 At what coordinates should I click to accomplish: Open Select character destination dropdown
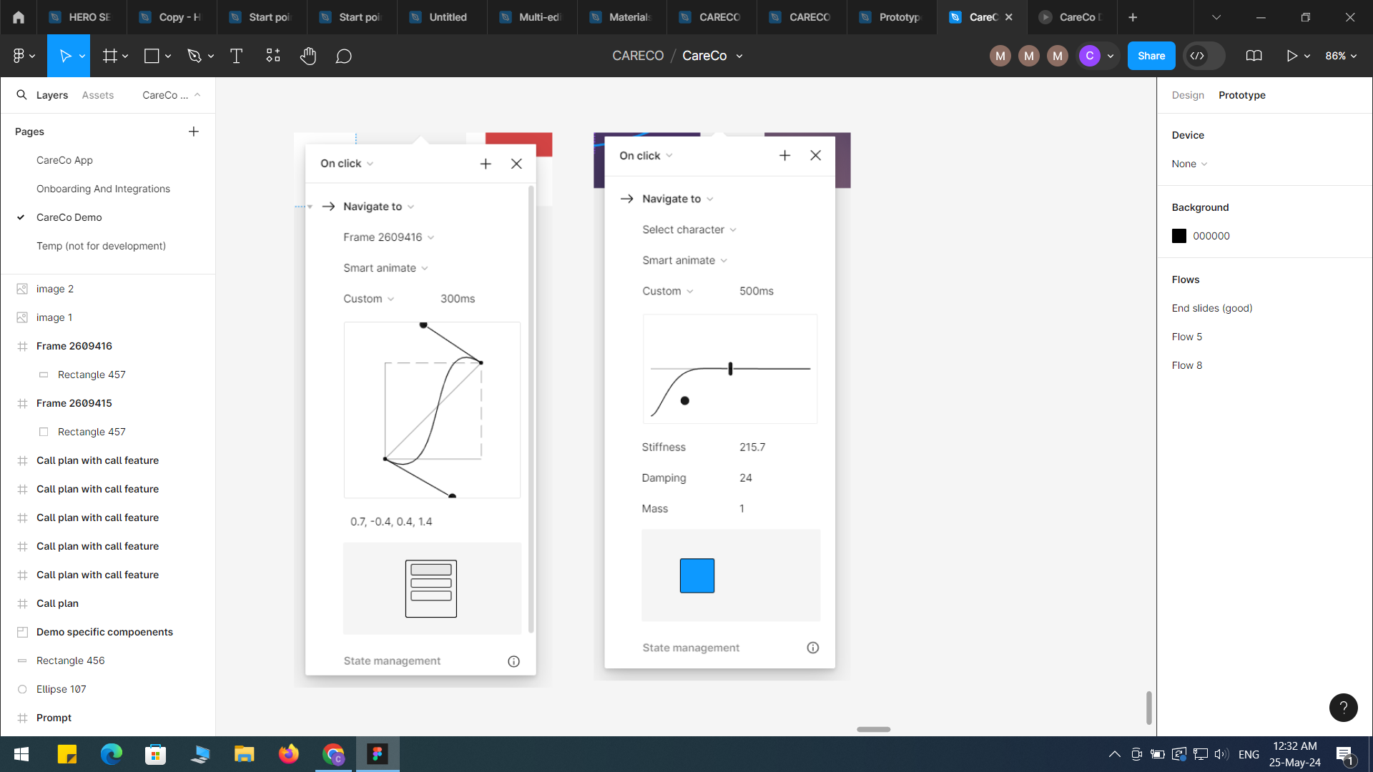(x=689, y=229)
